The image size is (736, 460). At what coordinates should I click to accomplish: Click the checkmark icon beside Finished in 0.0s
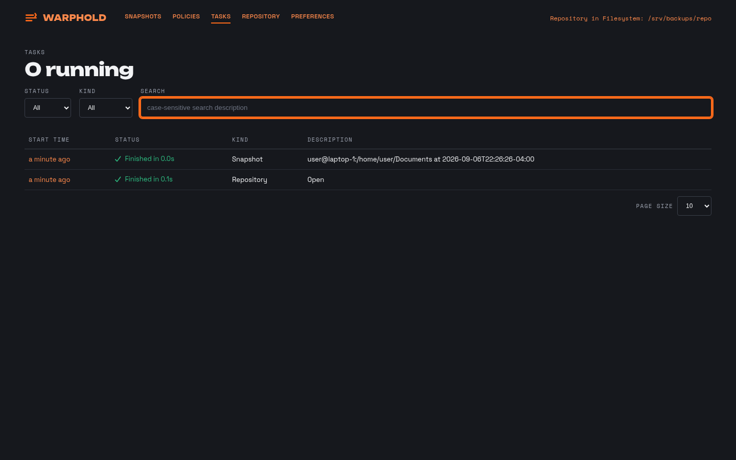(118, 159)
